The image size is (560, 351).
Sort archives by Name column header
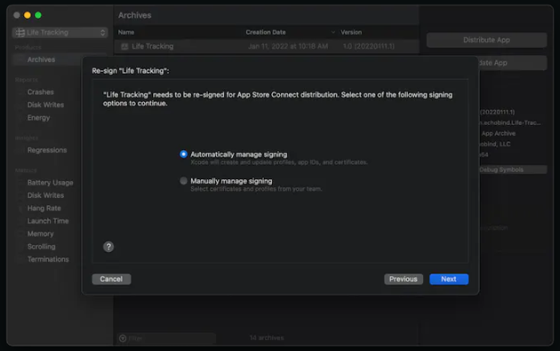pyautogui.click(x=126, y=32)
